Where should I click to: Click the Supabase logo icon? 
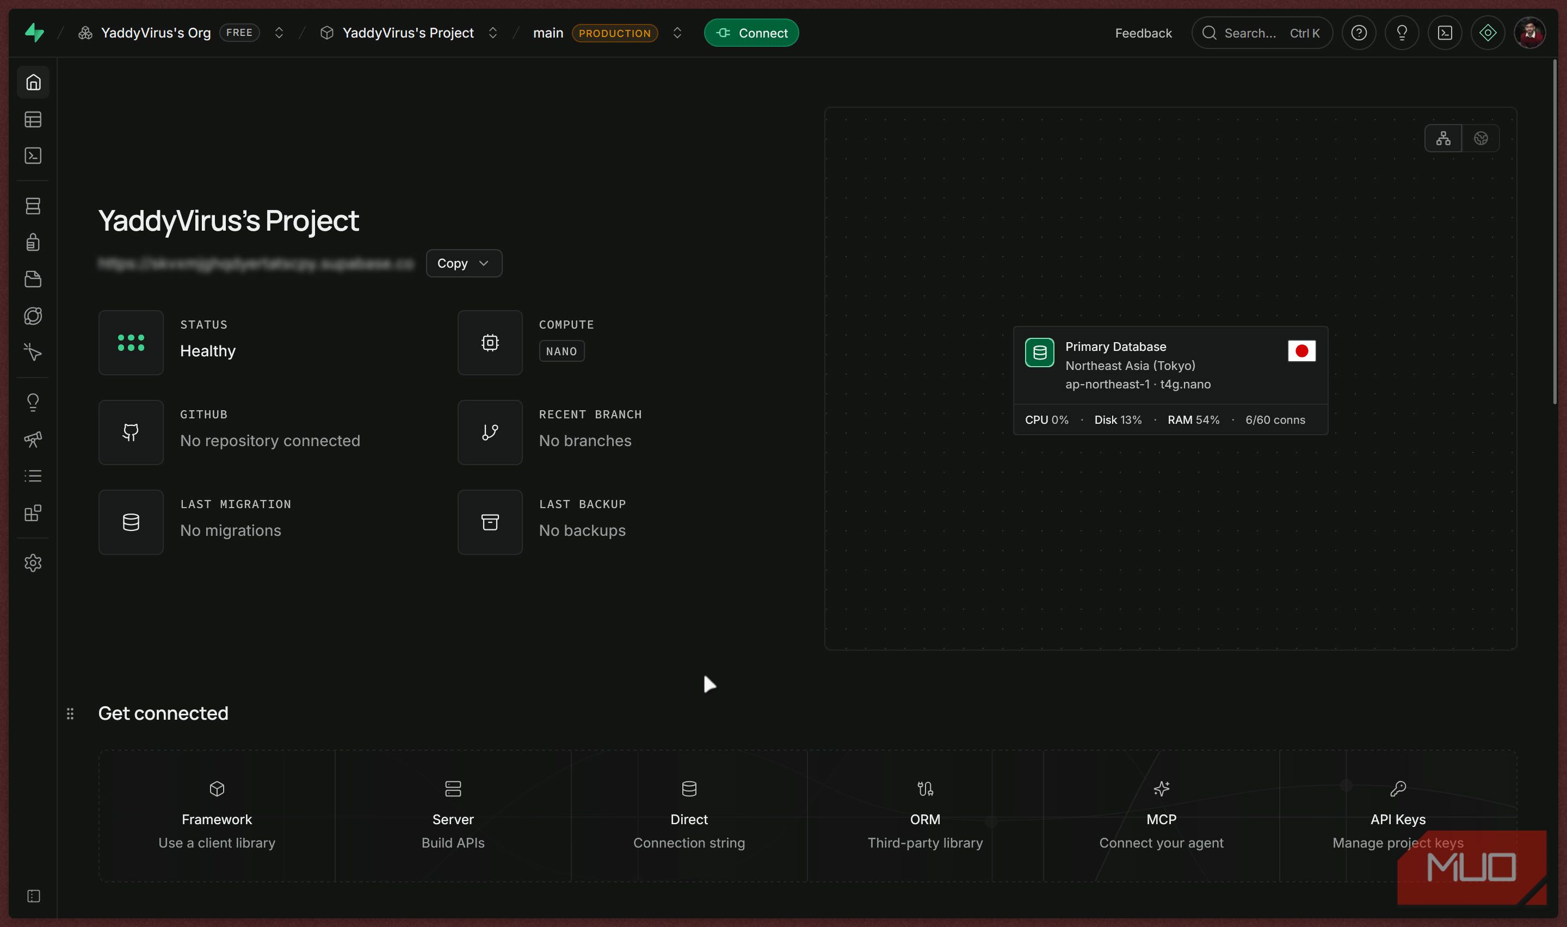click(34, 33)
